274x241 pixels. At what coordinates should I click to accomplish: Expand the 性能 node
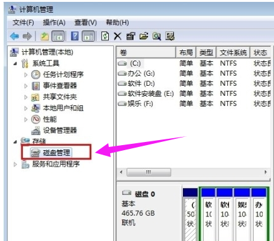[26, 120]
